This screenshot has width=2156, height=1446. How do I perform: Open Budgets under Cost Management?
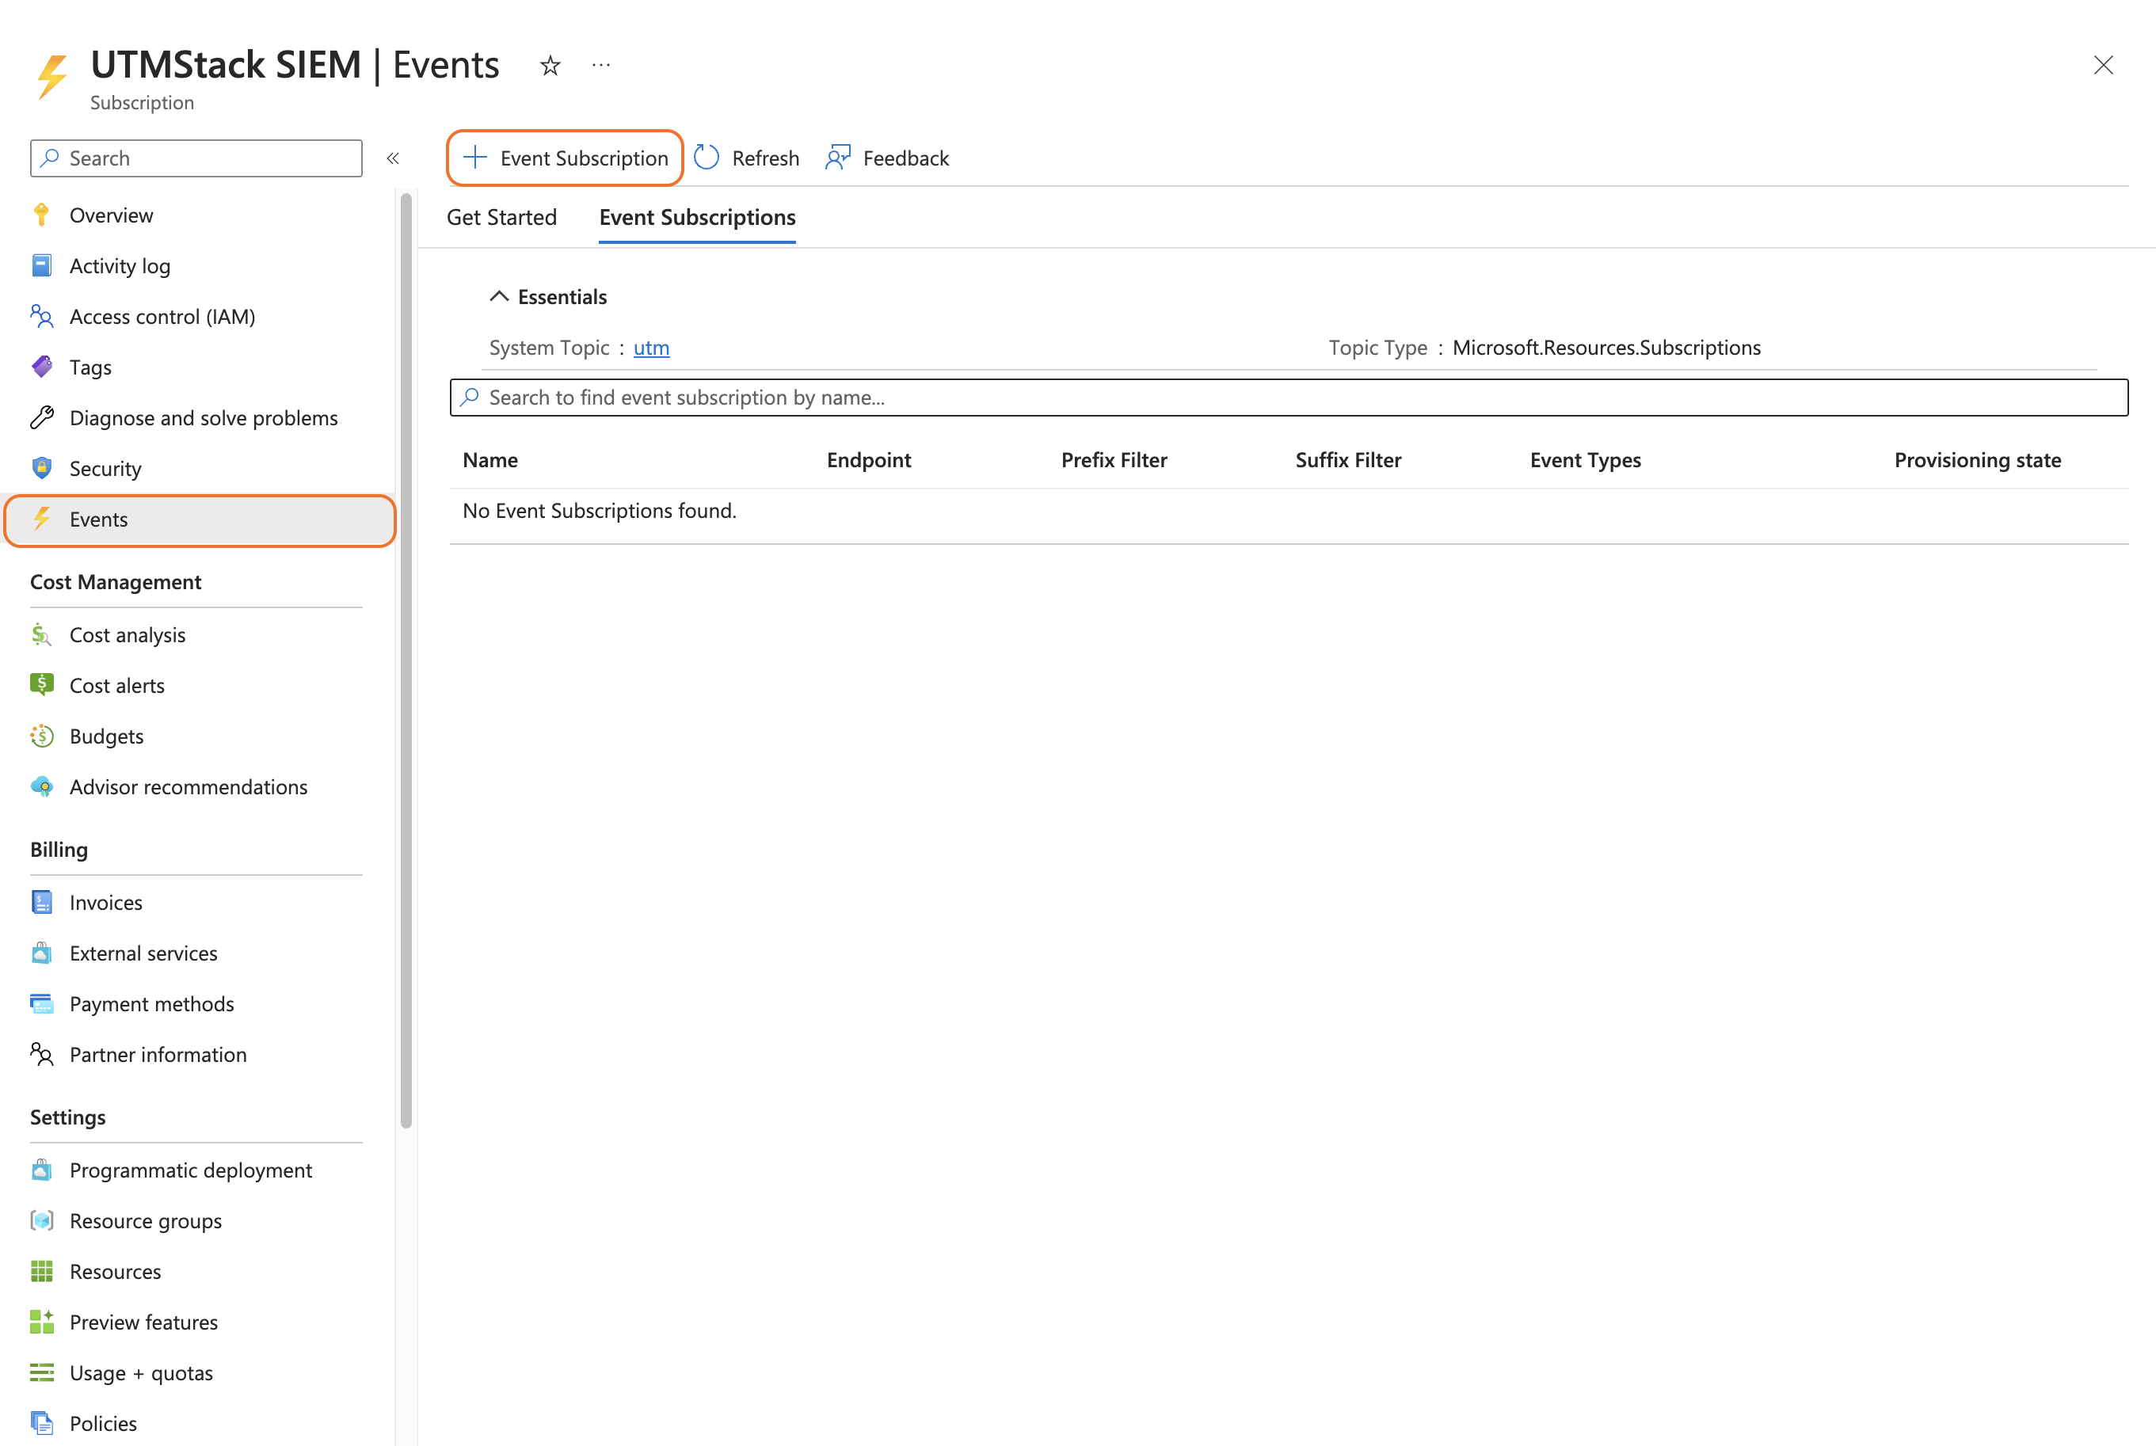click(106, 736)
